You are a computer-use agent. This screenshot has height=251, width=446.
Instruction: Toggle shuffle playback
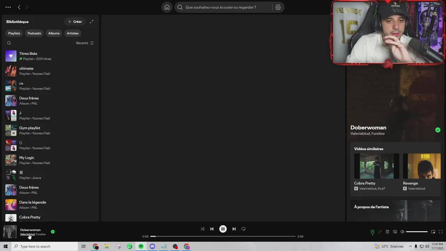(x=202, y=229)
